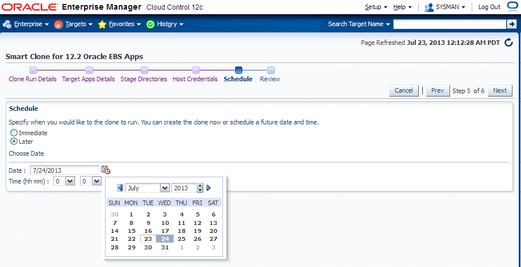Open the calendar date picker icon

[106, 170]
